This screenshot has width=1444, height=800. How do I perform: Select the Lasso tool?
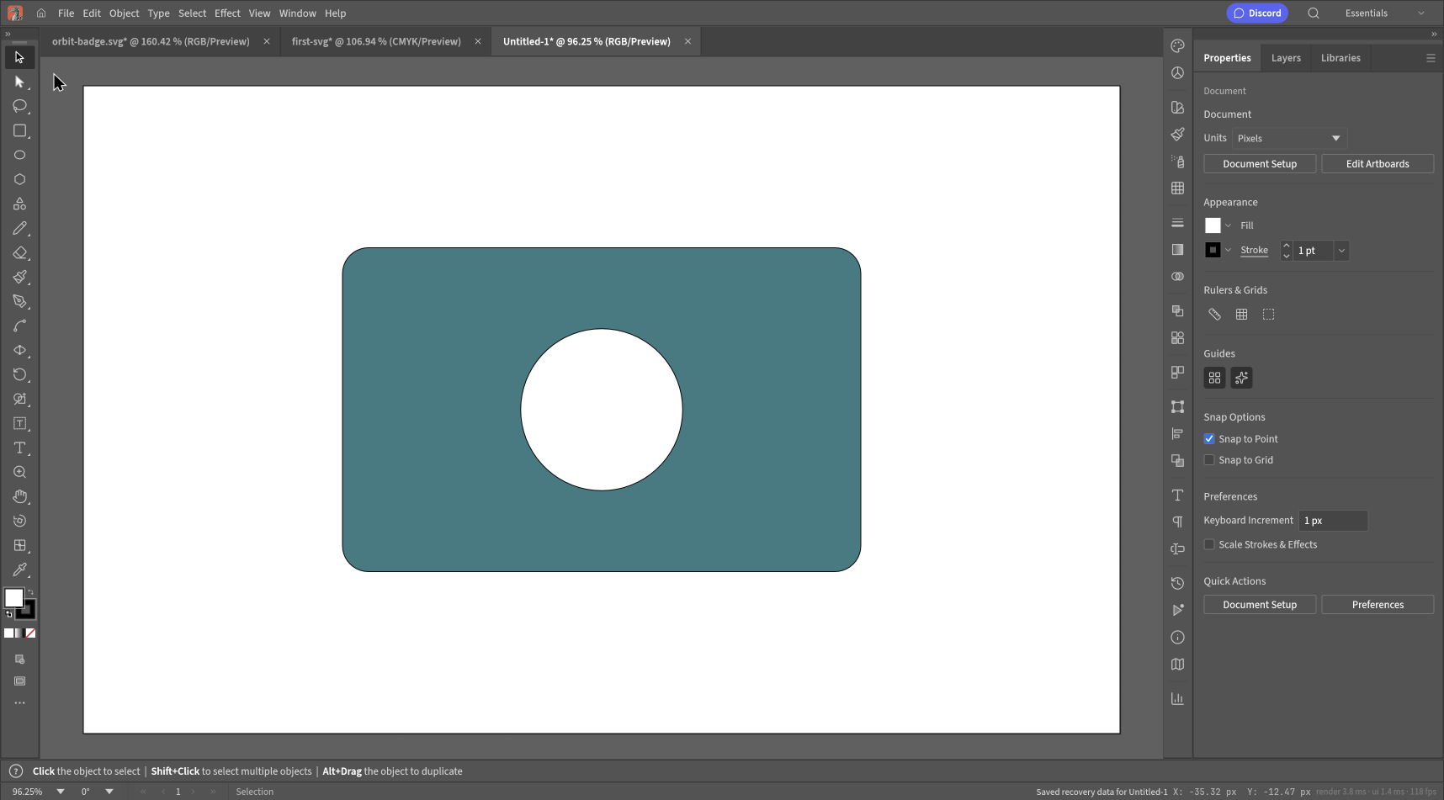pyautogui.click(x=19, y=106)
